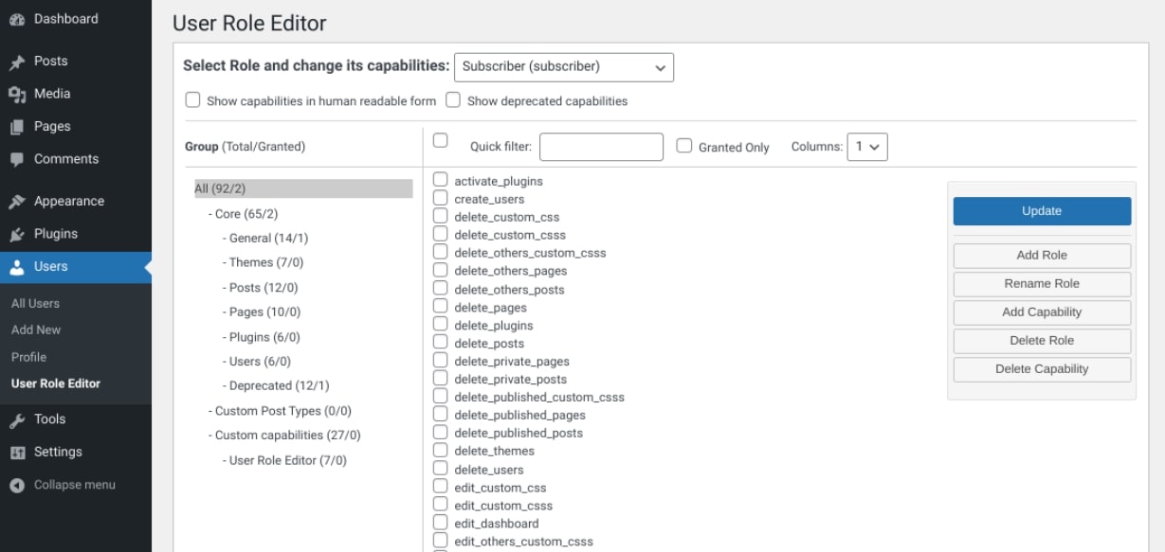Tick the activate_plugins capability checkbox
Image resolution: width=1165 pixels, height=552 pixels.
(440, 180)
